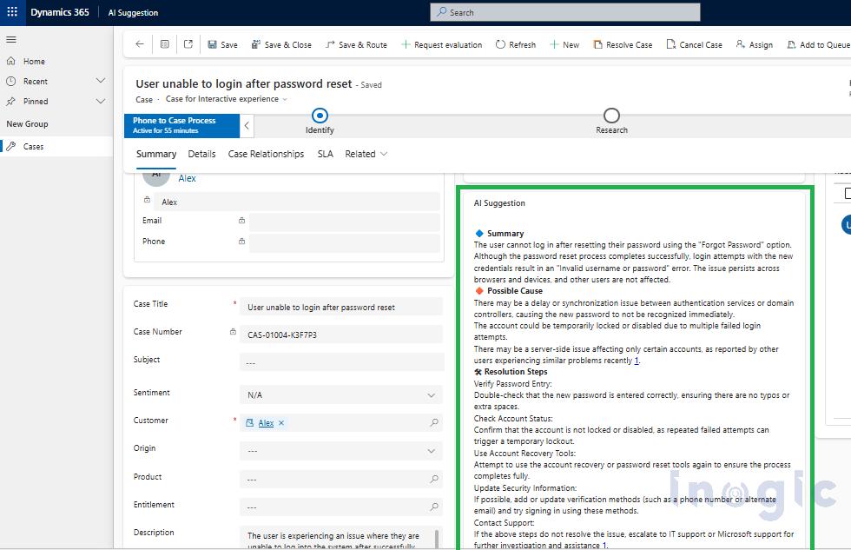
Task: Open the Dynamics 365 app launcher waffle icon
Action: point(11,11)
